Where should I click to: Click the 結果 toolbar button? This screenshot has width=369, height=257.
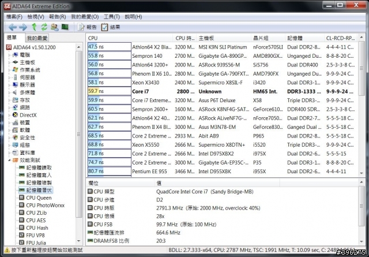point(111,27)
